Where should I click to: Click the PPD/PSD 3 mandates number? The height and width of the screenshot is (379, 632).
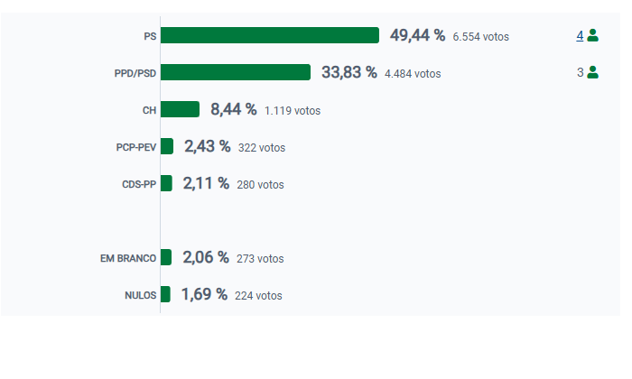(581, 72)
